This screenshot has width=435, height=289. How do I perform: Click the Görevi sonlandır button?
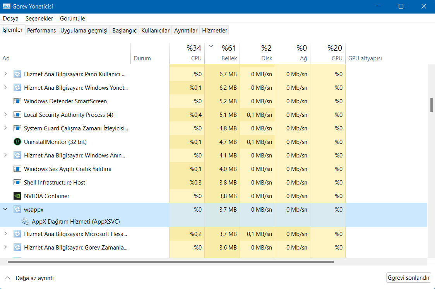pos(409,278)
